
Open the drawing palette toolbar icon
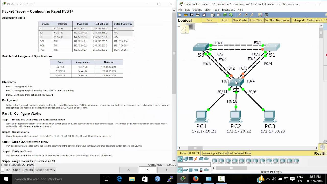point(260,15)
